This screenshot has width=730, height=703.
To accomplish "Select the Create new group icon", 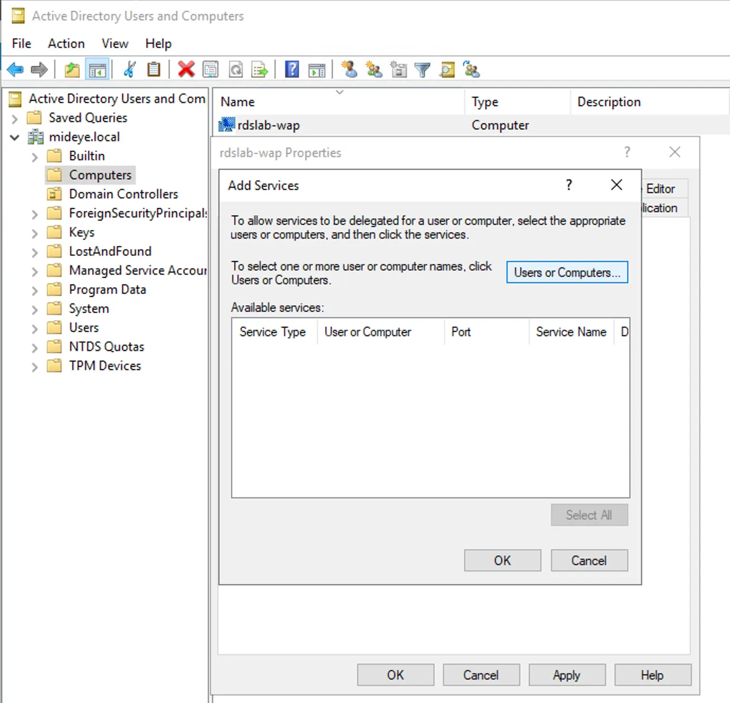I will pos(373,69).
